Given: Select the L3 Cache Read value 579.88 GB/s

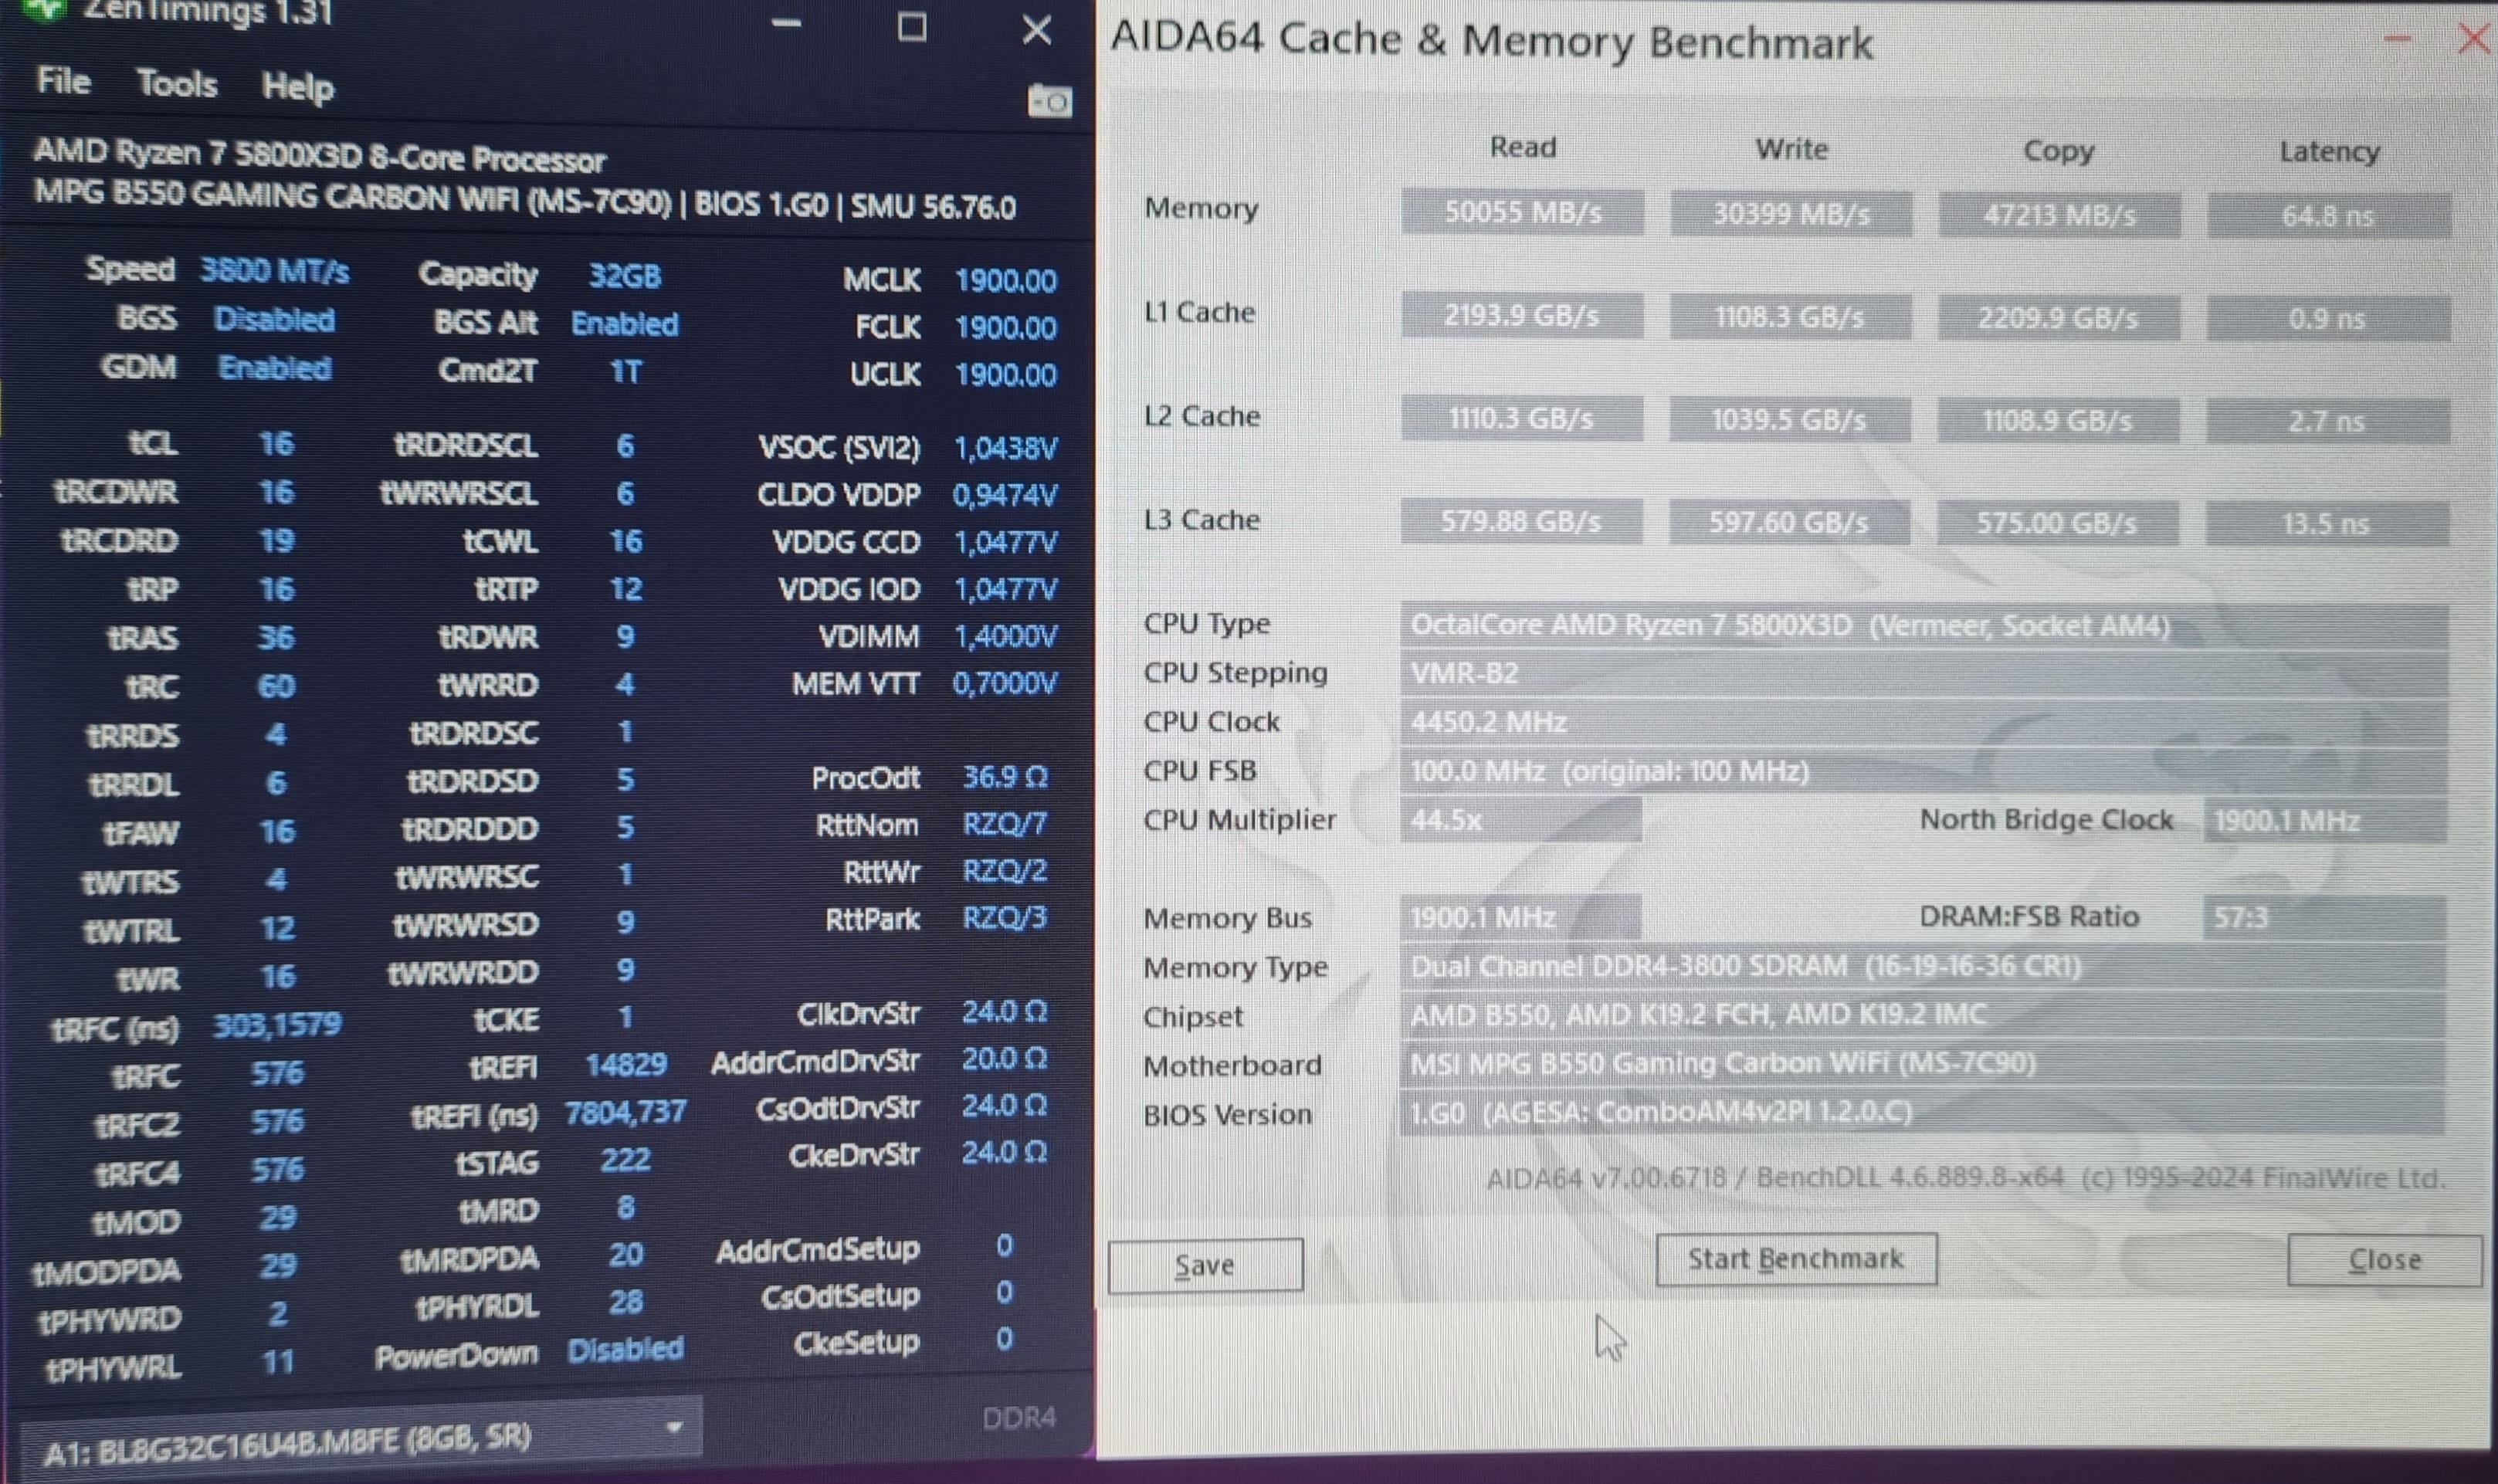Looking at the screenshot, I should pos(1521,521).
